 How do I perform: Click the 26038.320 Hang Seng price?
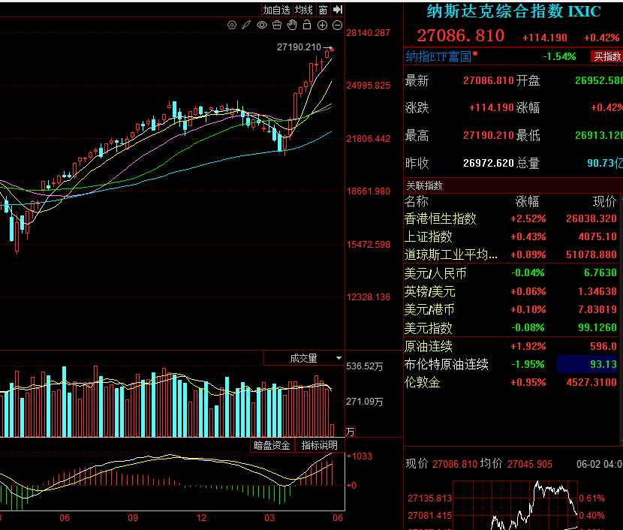click(x=591, y=218)
